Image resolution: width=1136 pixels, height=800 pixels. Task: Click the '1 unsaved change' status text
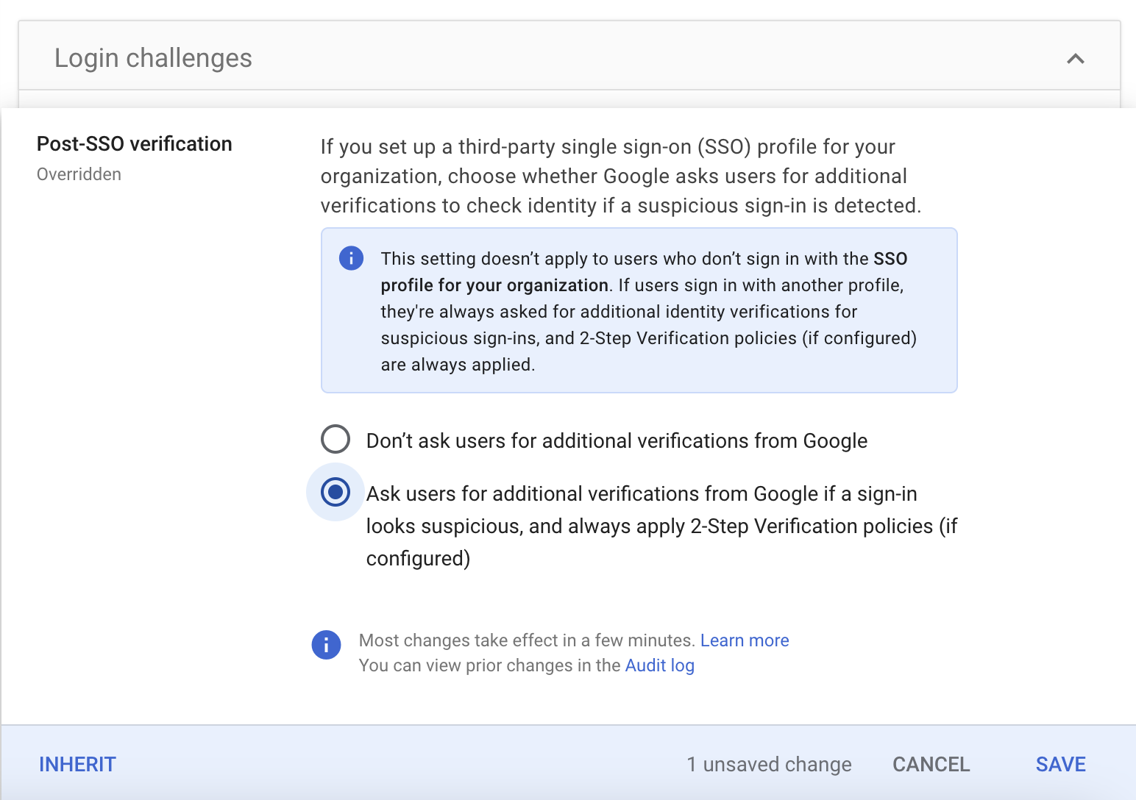click(769, 765)
